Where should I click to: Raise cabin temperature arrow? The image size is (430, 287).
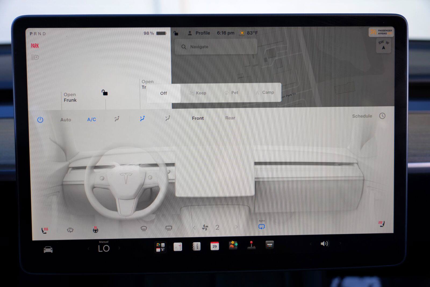click(119, 248)
